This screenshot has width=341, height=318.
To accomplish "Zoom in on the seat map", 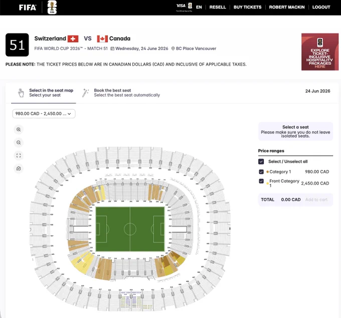I will coord(19,129).
